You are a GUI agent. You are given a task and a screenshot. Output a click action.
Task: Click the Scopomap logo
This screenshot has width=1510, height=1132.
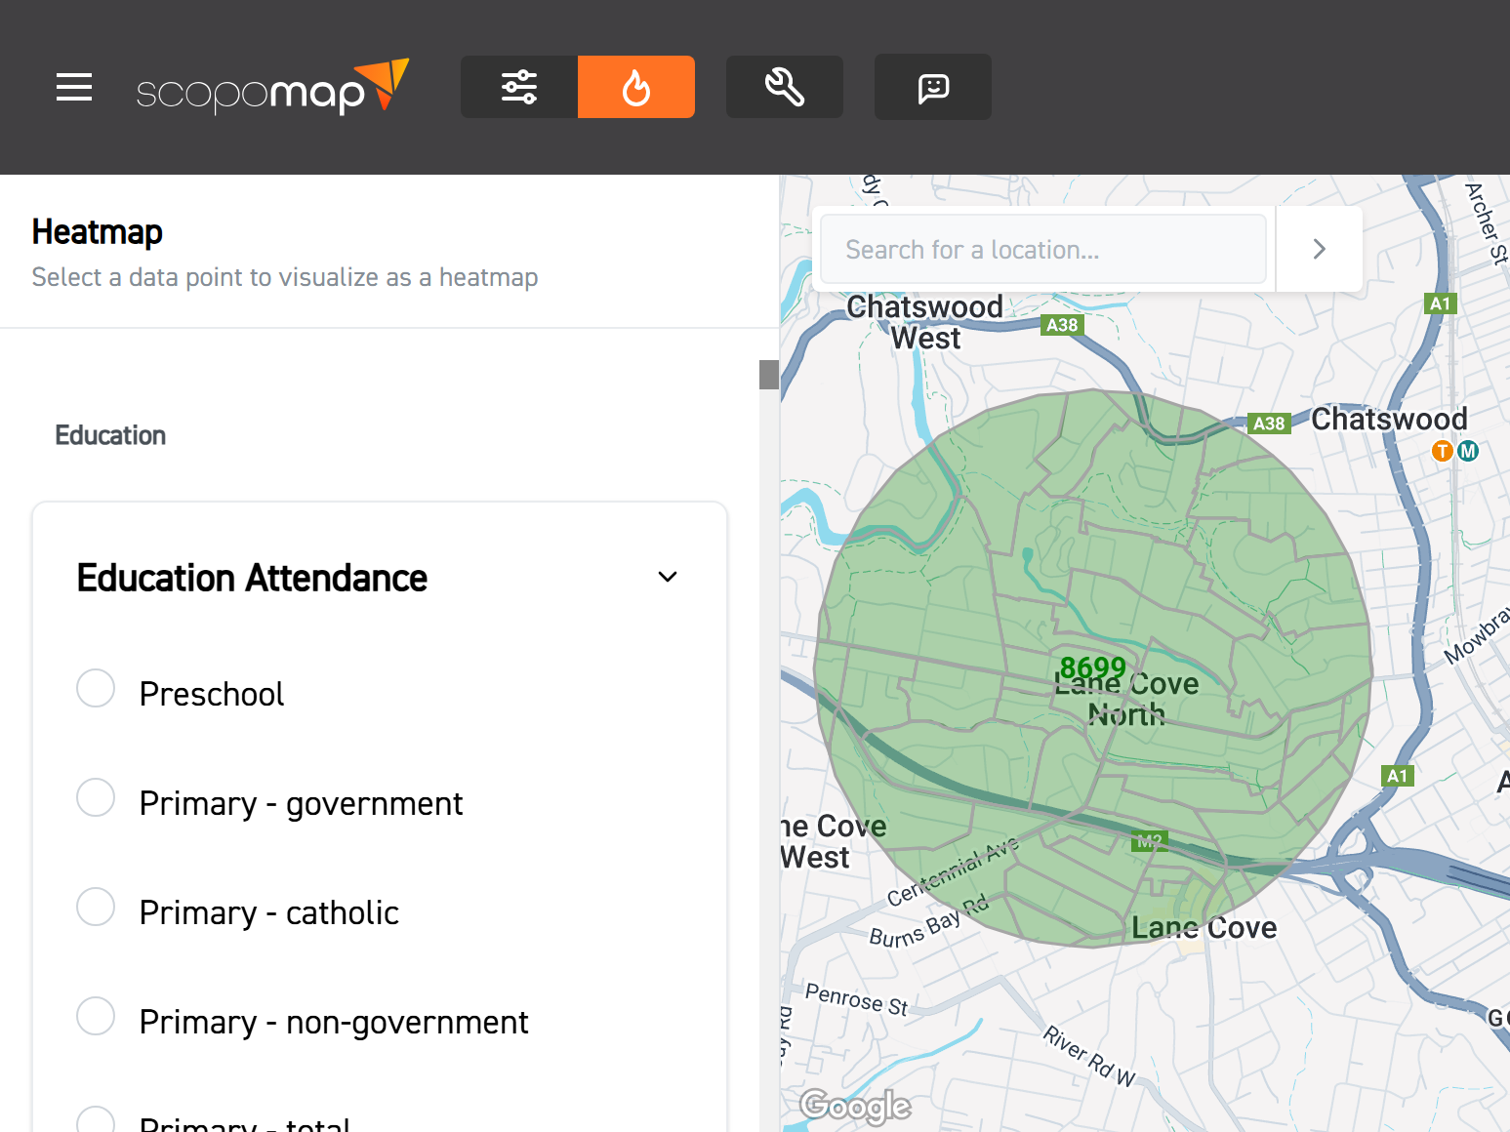271,88
